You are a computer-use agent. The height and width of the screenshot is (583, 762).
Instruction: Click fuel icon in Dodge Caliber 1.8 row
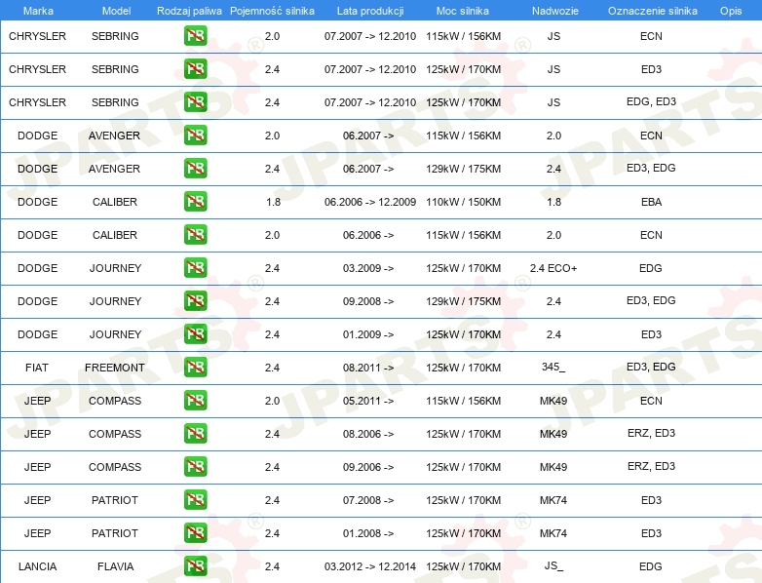(x=195, y=202)
